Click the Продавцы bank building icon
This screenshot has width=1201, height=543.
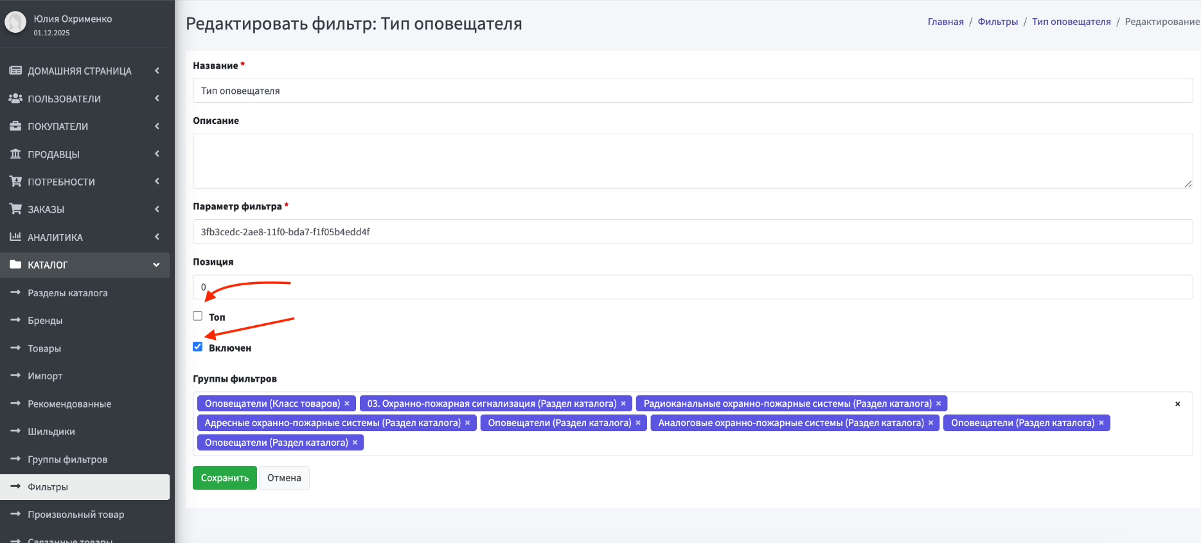[x=15, y=154]
